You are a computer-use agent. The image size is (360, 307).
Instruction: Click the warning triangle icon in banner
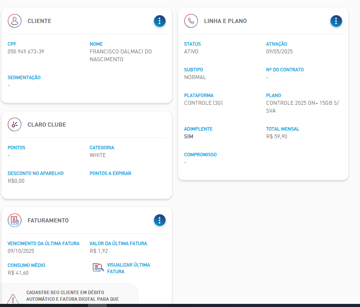[13, 299]
